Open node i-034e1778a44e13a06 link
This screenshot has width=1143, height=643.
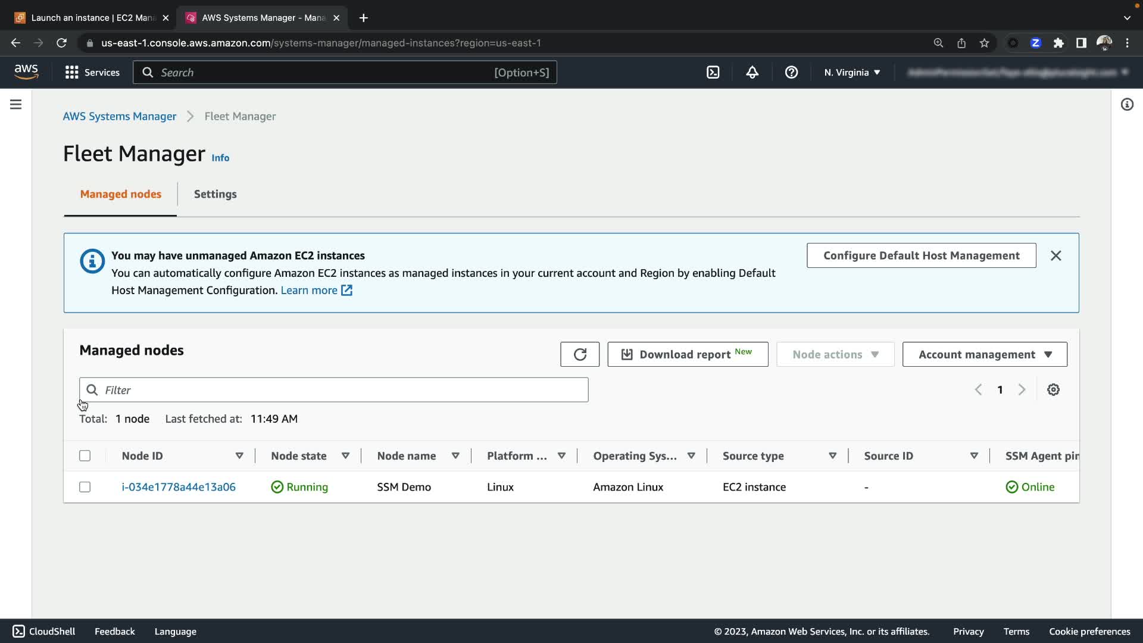click(x=179, y=487)
